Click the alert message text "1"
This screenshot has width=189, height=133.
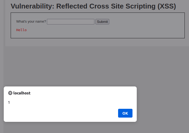click(9, 102)
